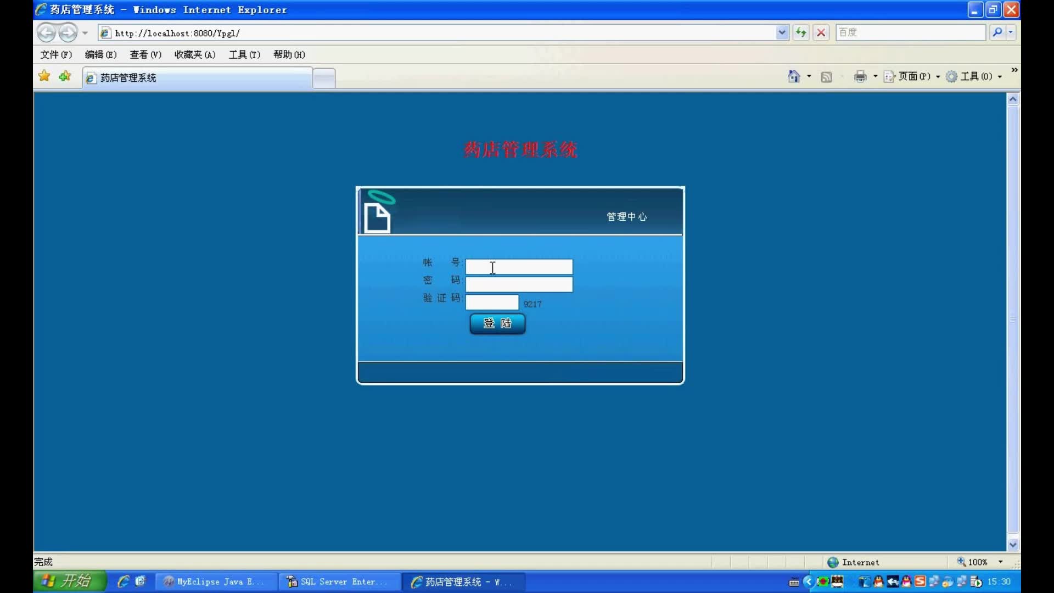The height and width of the screenshot is (593, 1054).
Task: Click the second quick launch browser icon
Action: coord(141,581)
